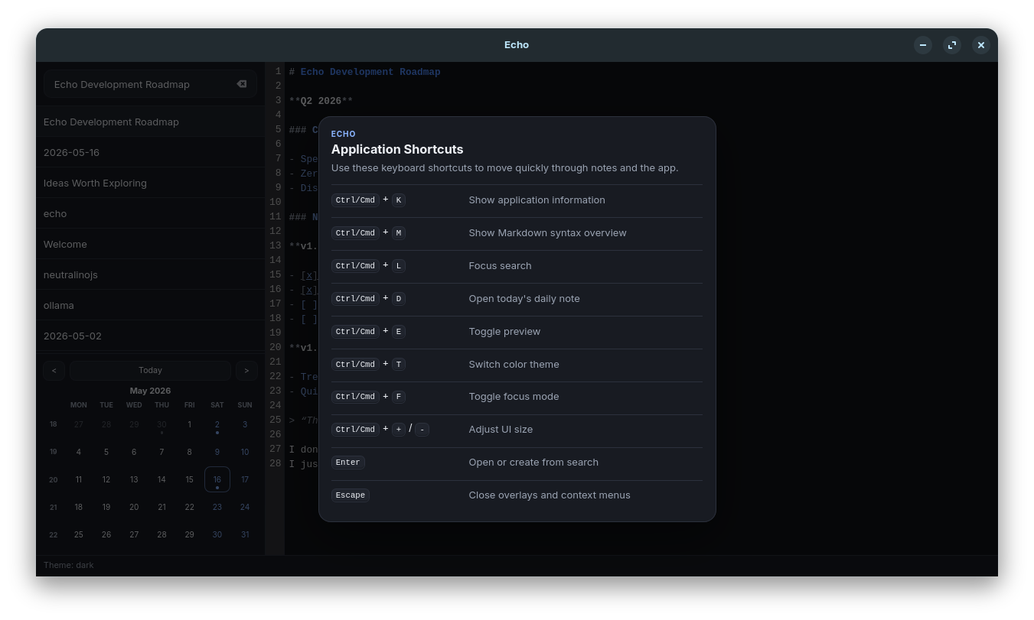Click 'Open today's daily note' text
The width and height of the screenshot is (1034, 620).
click(x=524, y=298)
